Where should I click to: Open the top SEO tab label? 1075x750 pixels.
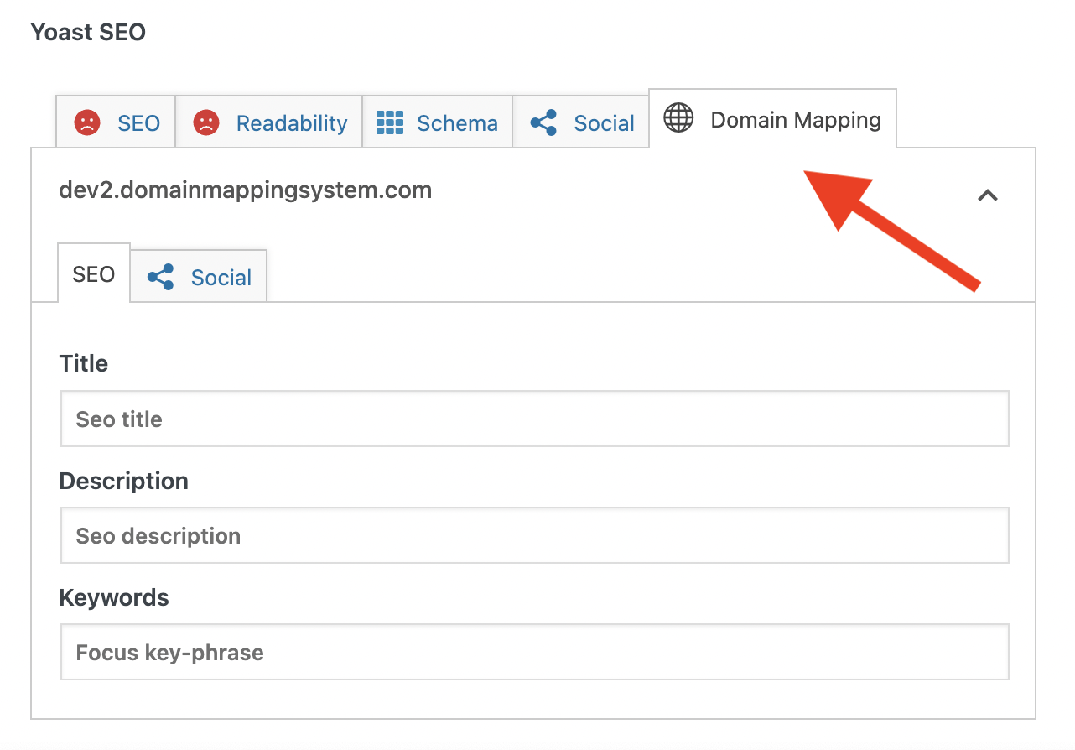(138, 123)
